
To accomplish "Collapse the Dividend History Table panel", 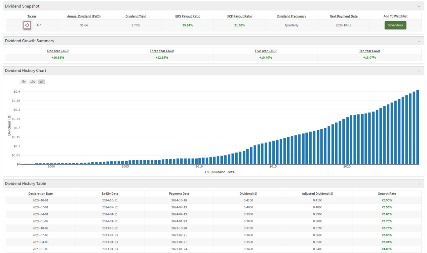I will click(x=419, y=184).
